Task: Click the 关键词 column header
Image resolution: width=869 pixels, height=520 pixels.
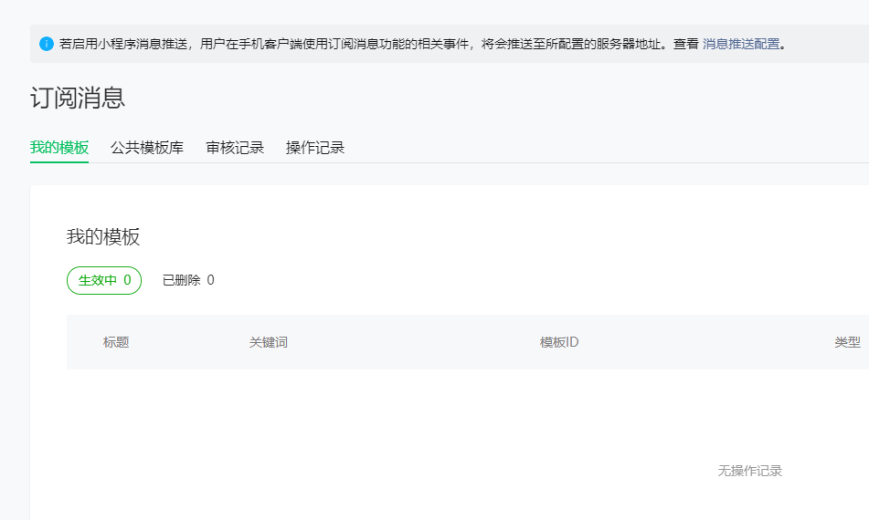Action: click(269, 342)
